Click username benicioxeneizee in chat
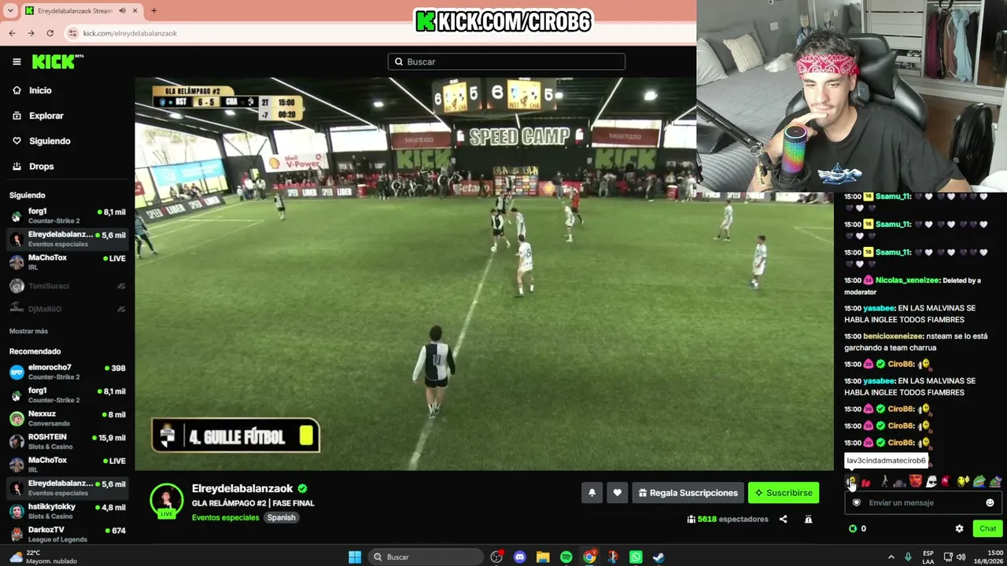Image resolution: width=1007 pixels, height=566 pixels. click(x=893, y=336)
